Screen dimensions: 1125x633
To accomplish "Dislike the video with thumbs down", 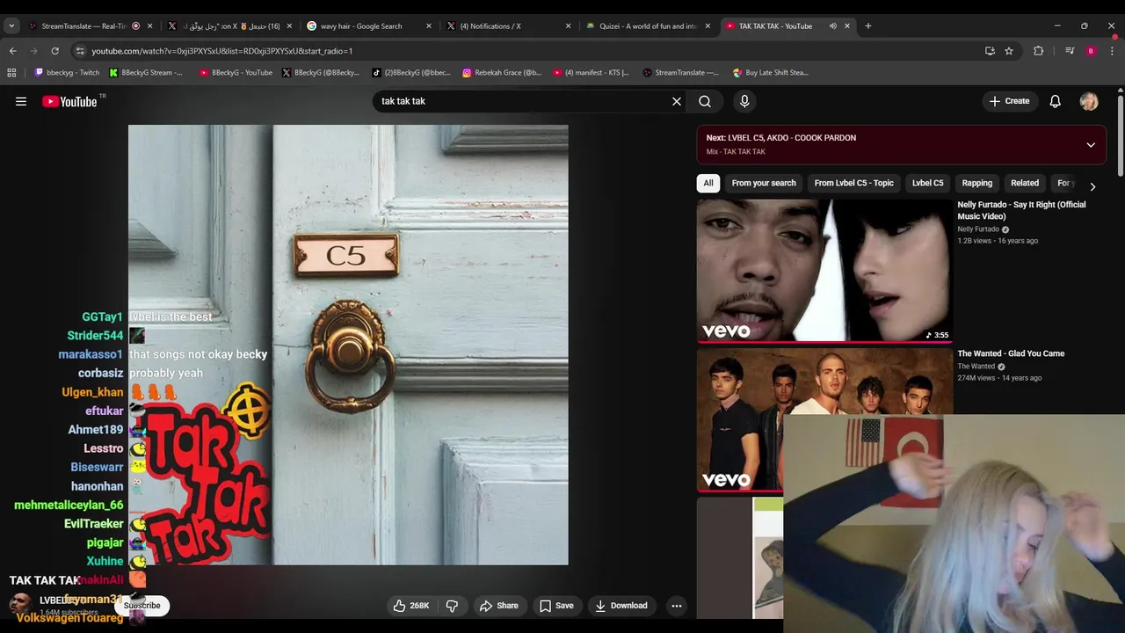I will click(x=452, y=606).
